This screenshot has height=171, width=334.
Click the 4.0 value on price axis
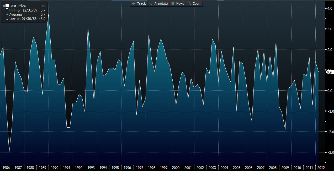(329, 8)
